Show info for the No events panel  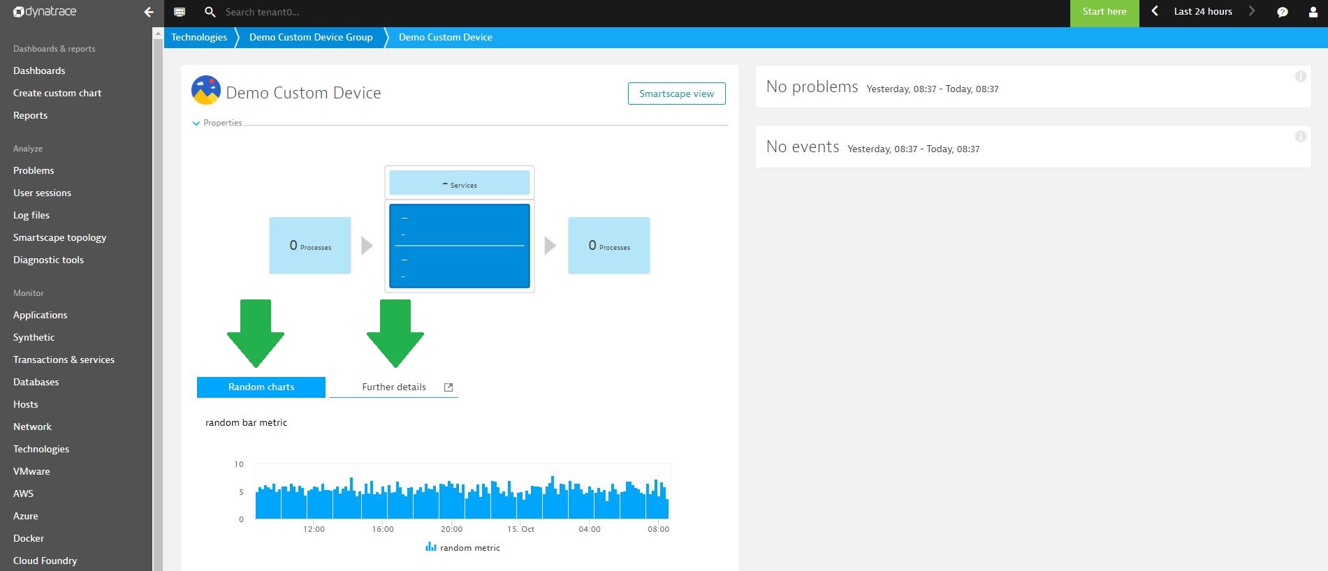1301,137
